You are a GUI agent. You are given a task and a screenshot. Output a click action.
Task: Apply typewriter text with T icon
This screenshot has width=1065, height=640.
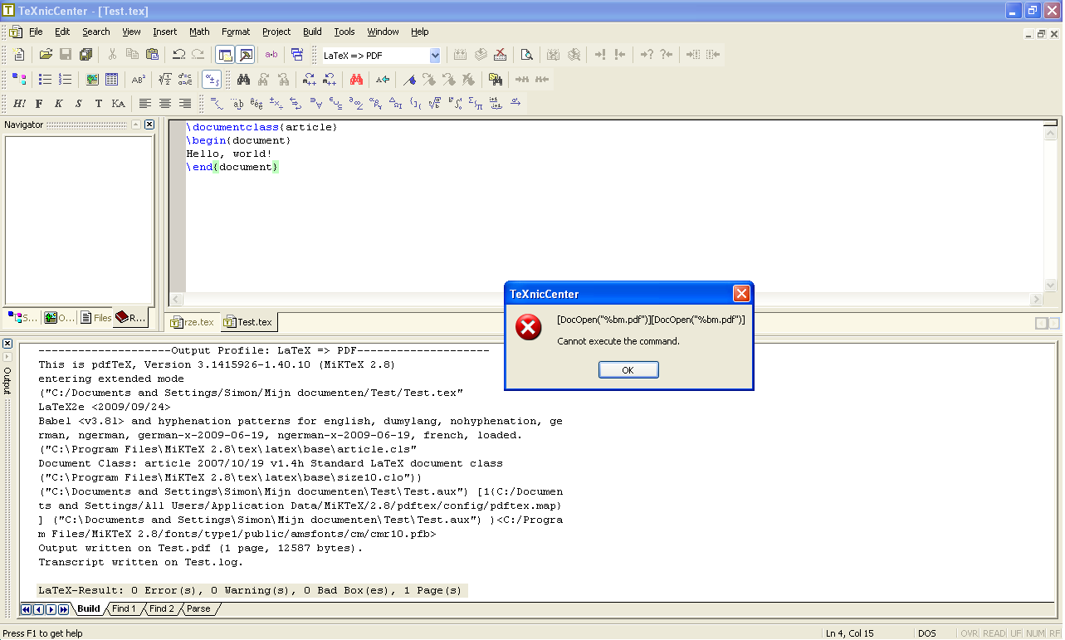(99, 104)
